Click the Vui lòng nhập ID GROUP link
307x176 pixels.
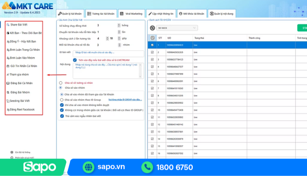coord(125,100)
